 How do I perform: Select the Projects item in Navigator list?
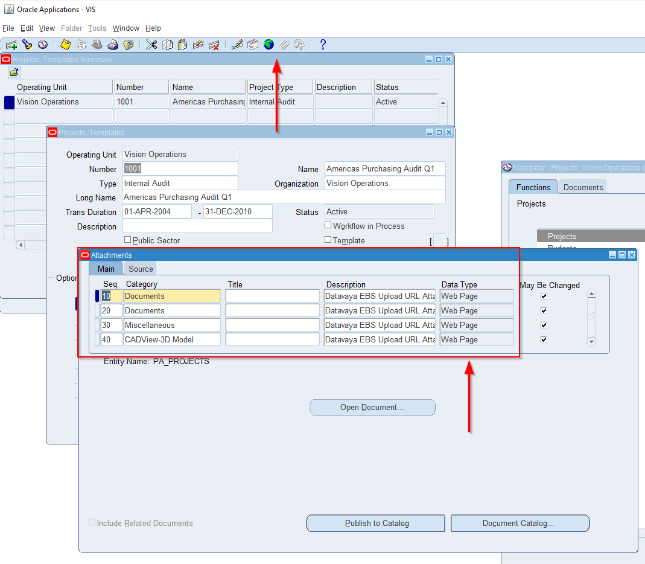pos(591,236)
